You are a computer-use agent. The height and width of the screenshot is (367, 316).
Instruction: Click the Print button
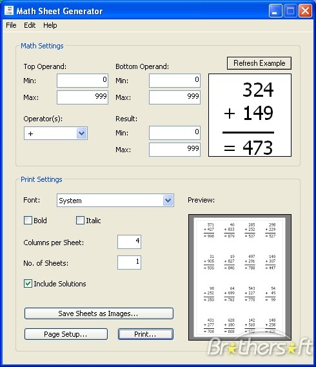(x=146, y=334)
